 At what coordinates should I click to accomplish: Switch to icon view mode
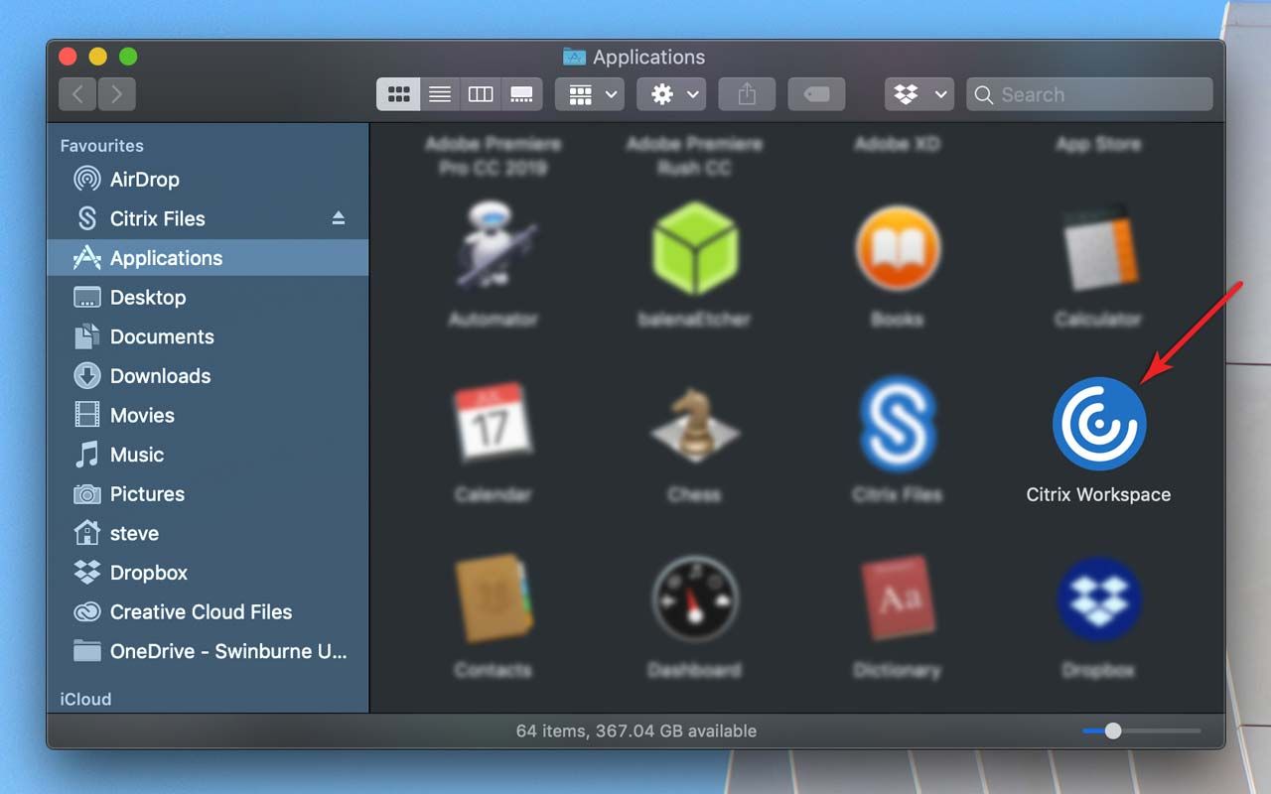[398, 94]
